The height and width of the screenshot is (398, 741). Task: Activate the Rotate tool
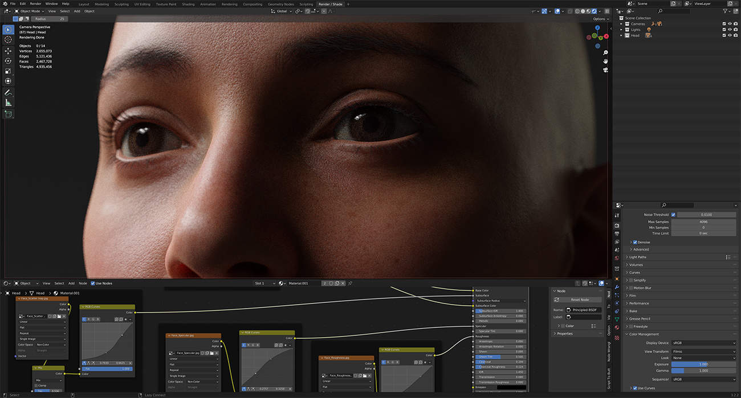[x=8, y=61]
